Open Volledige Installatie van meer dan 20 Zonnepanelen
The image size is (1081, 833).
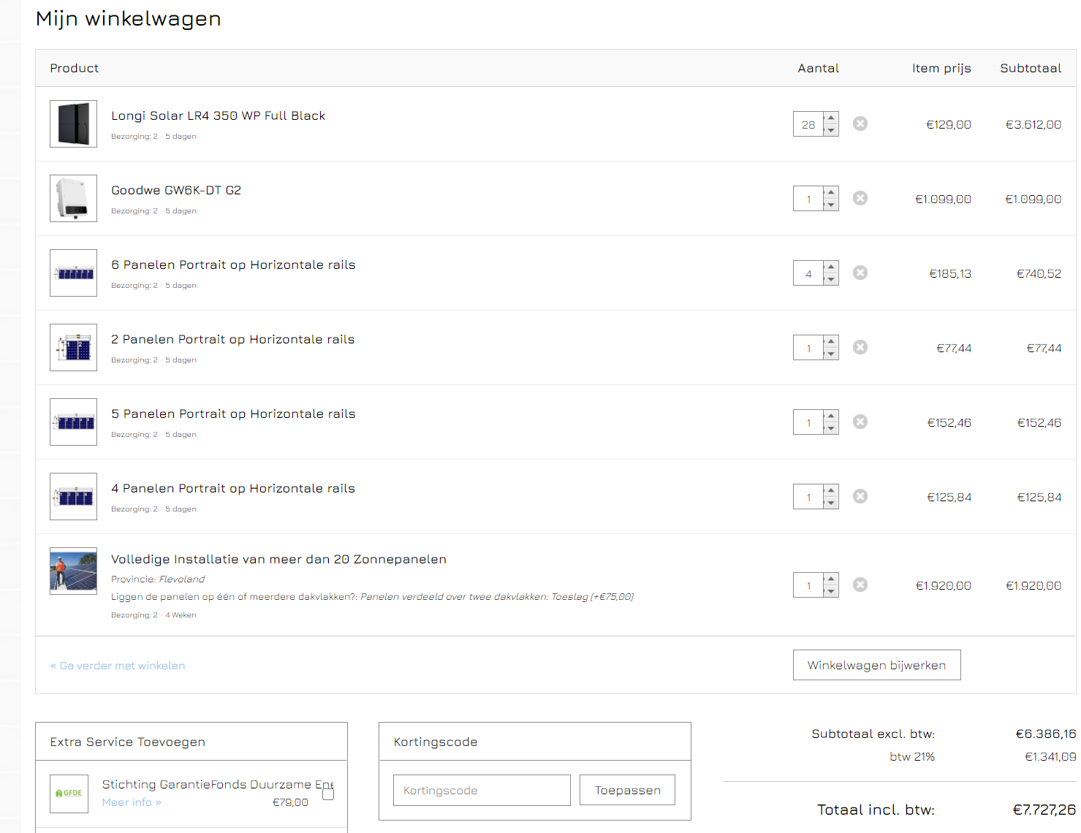[x=278, y=559]
